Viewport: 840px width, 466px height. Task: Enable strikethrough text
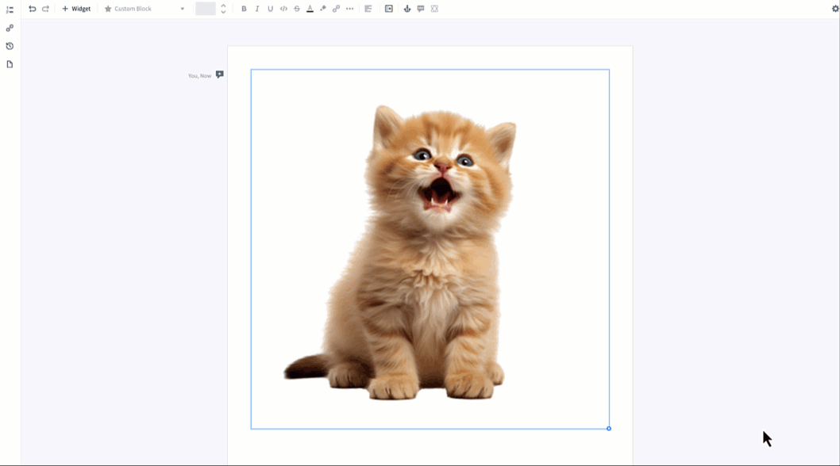[296, 9]
